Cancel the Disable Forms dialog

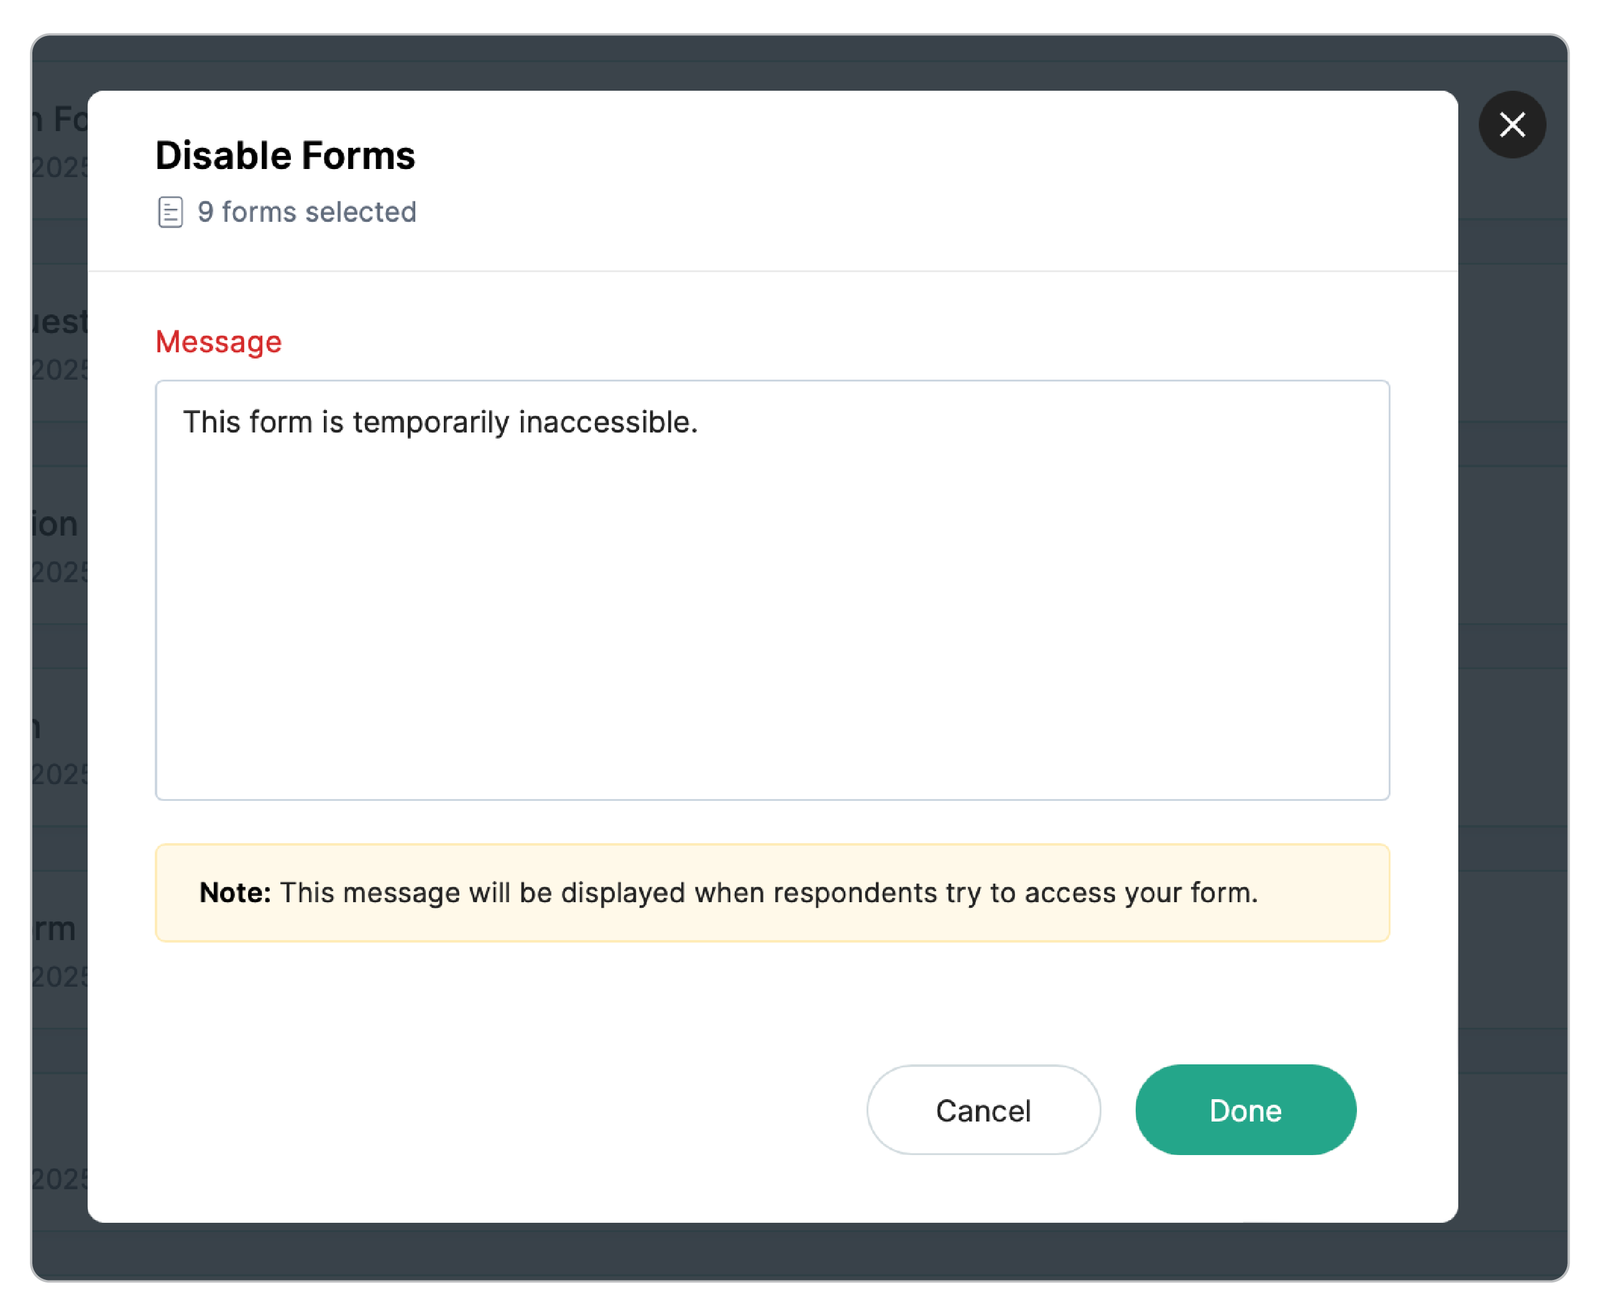point(983,1110)
